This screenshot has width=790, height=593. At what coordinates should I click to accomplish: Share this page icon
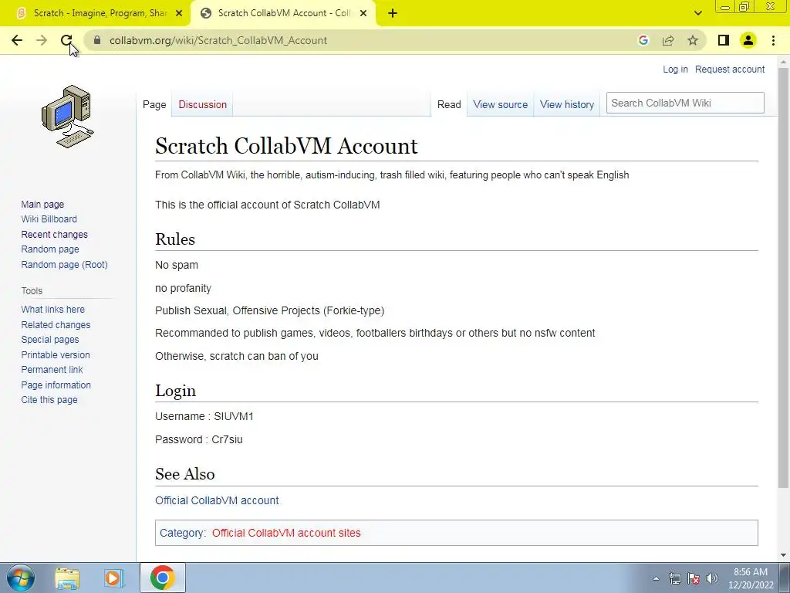pos(668,40)
